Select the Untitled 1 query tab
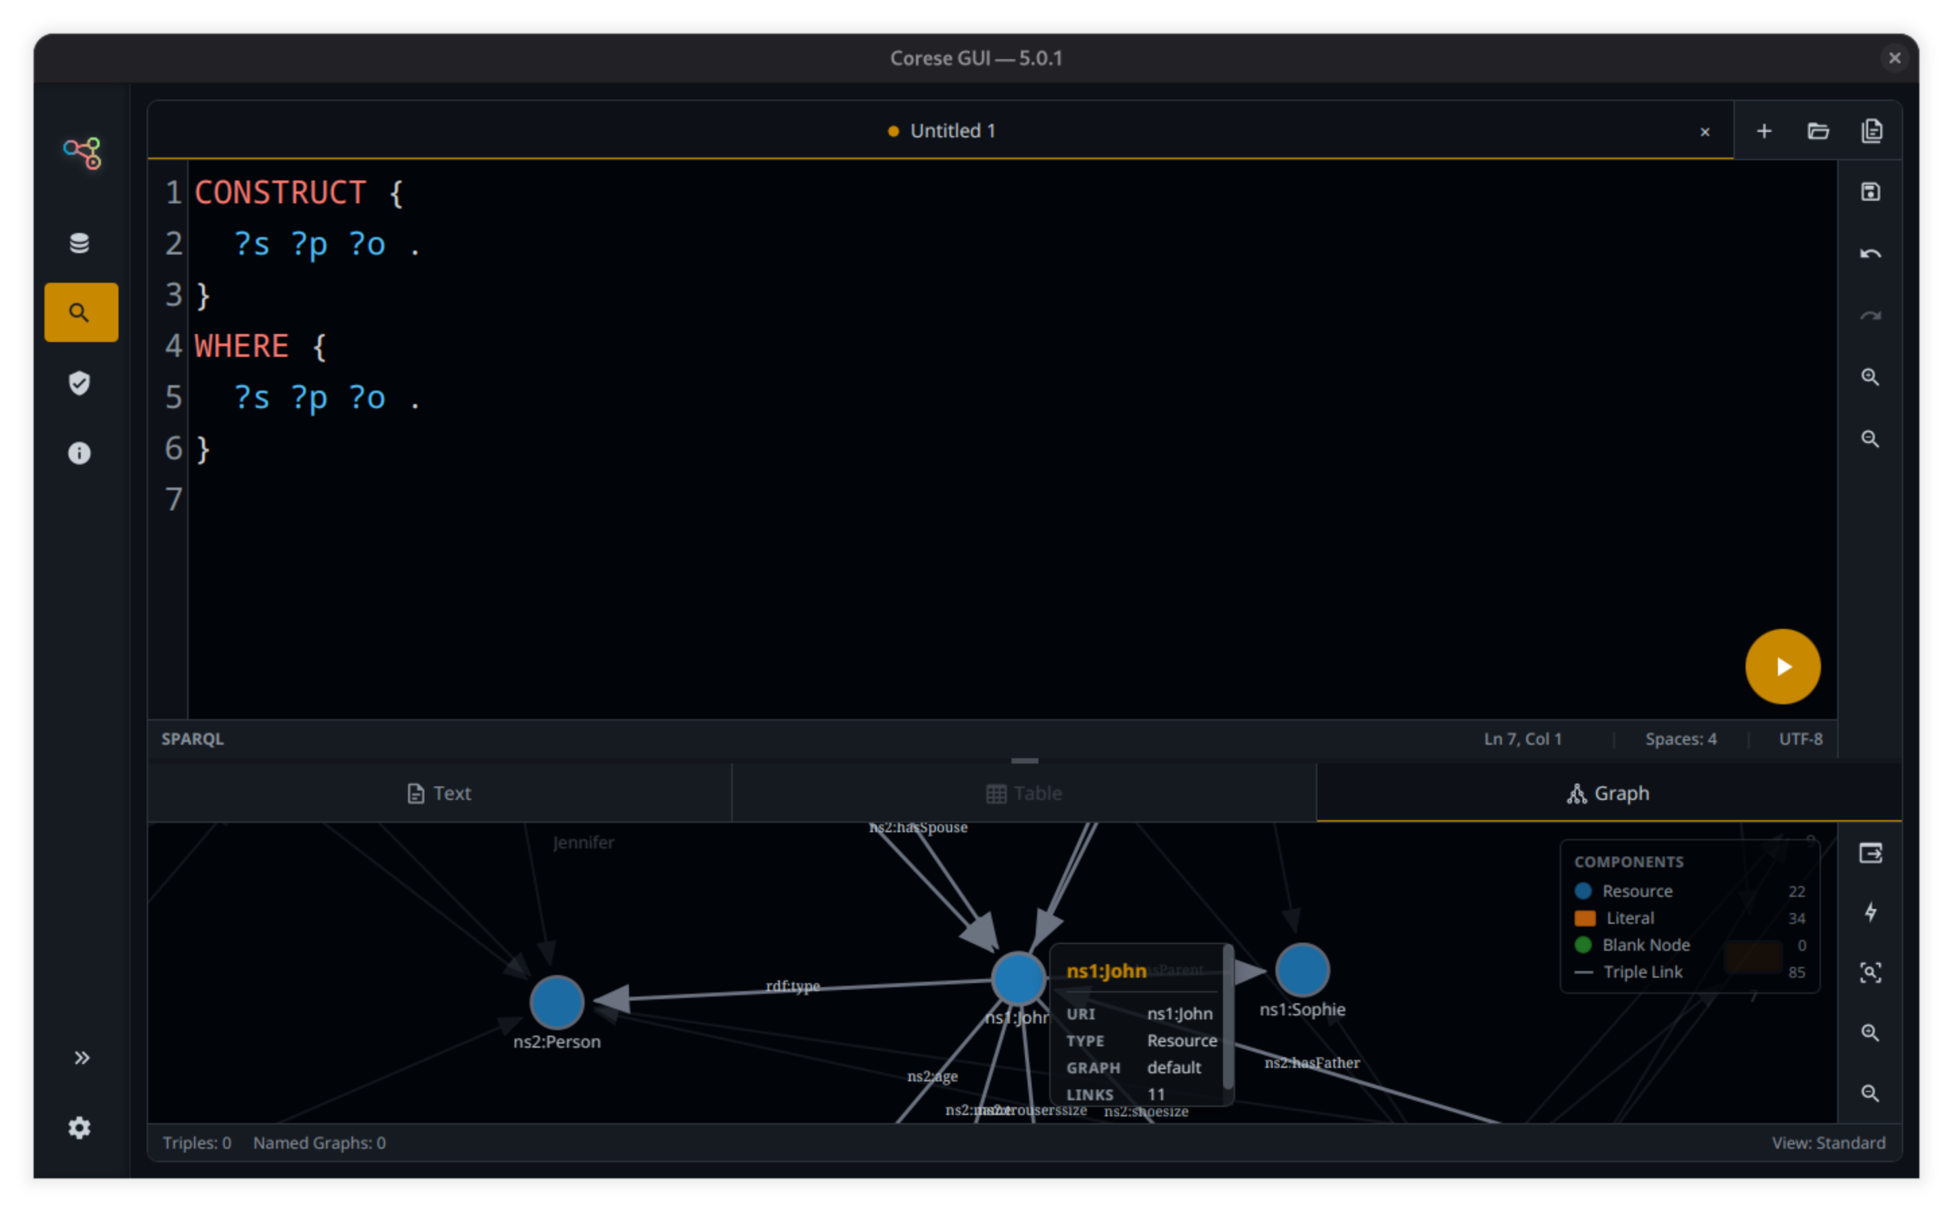This screenshot has width=1953, height=1212. coord(941,131)
